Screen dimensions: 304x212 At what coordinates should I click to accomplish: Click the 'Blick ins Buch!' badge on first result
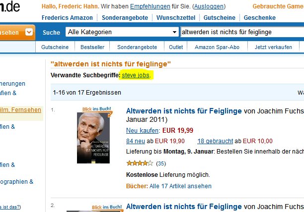(x=97, y=109)
